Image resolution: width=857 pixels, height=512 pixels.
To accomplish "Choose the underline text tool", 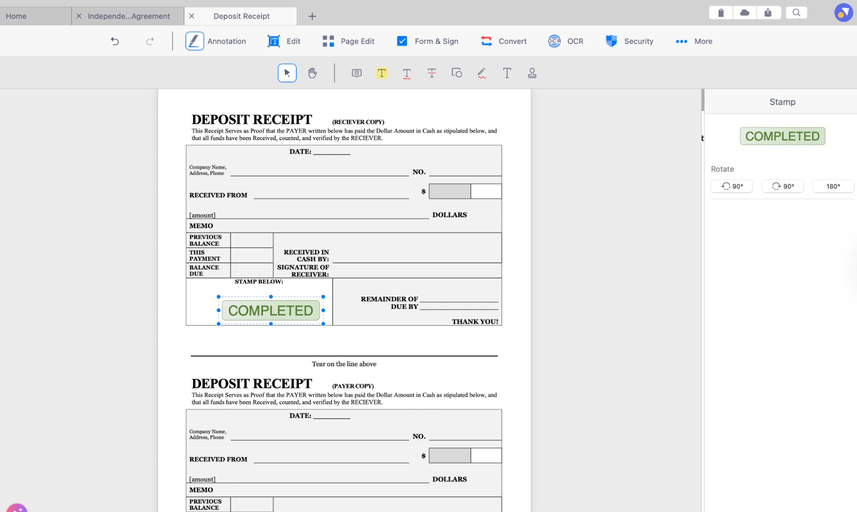I will (406, 73).
